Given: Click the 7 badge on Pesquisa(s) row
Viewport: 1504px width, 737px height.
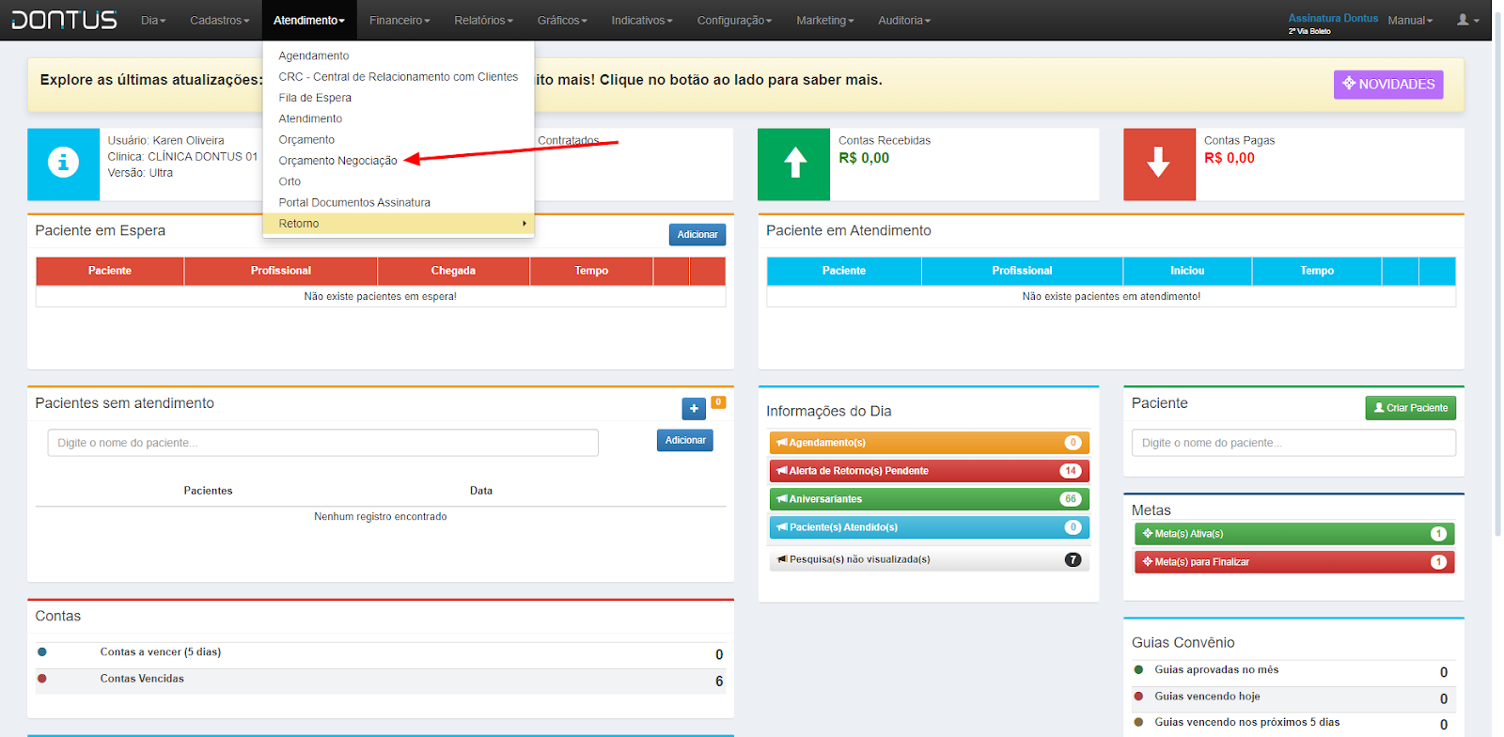Looking at the screenshot, I should 1073,559.
